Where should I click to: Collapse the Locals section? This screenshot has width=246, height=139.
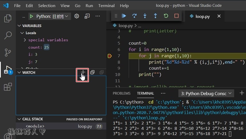[x=22, y=33]
